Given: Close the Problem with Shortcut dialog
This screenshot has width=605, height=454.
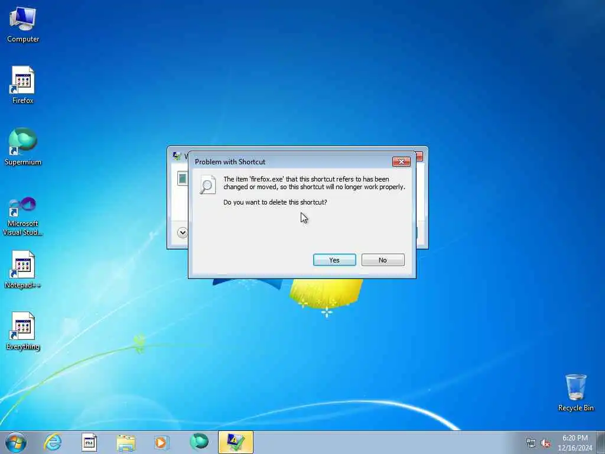Looking at the screenshot, I should tap(401, 162).
